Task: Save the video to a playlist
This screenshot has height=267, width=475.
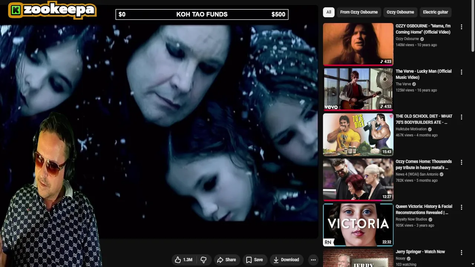Action: click(254, 260)
